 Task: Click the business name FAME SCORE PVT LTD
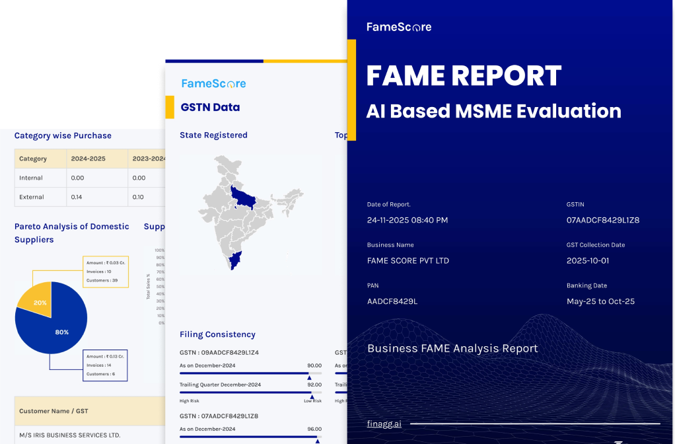coord(408,261)
